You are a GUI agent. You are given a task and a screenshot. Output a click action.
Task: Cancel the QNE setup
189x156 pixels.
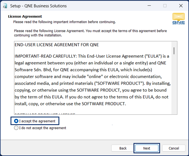point(174,148)
